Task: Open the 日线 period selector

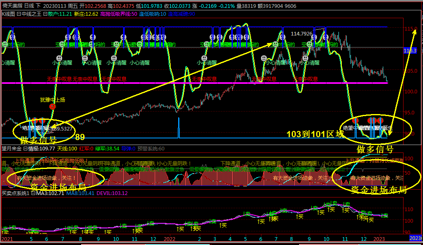Action: click(29, 6)
